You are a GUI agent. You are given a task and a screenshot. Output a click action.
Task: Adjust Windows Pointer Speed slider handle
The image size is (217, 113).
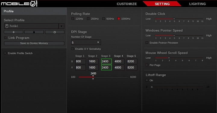pyautogui.click(x=174, y=36)
